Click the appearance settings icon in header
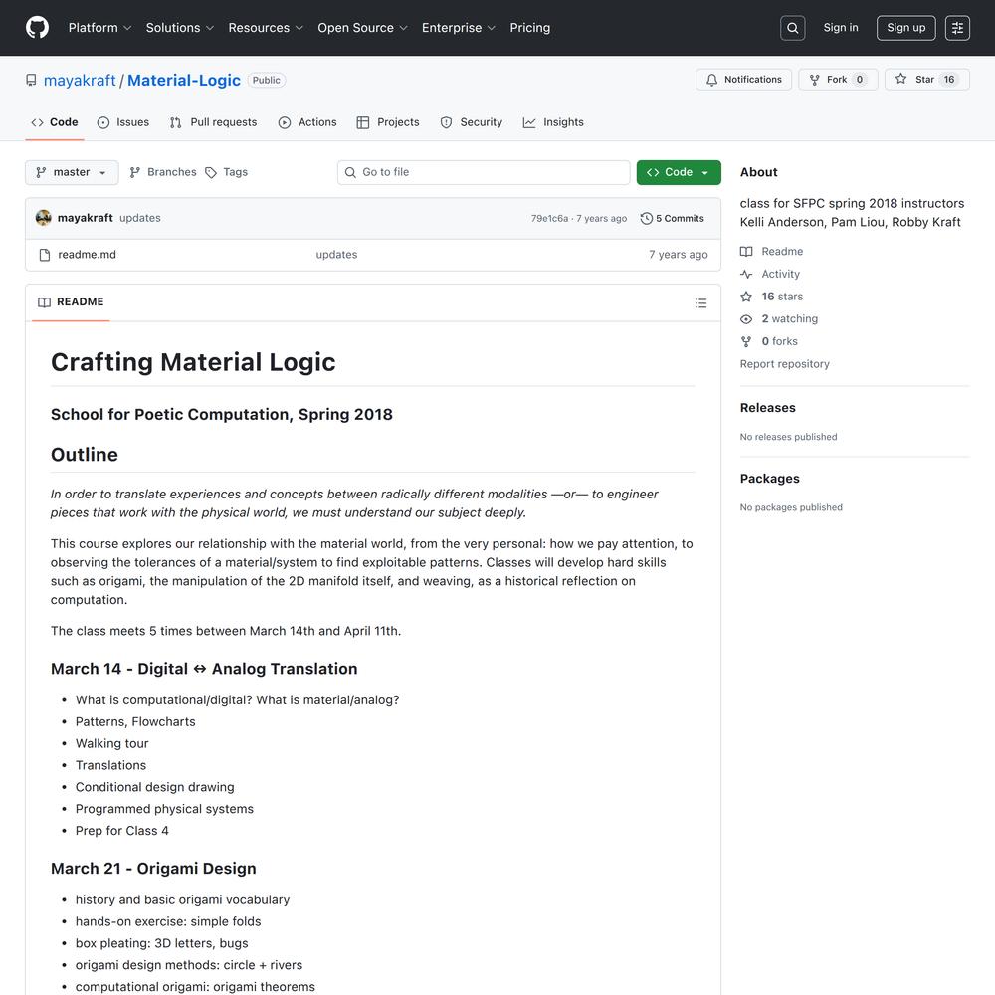 pos(957,28)
